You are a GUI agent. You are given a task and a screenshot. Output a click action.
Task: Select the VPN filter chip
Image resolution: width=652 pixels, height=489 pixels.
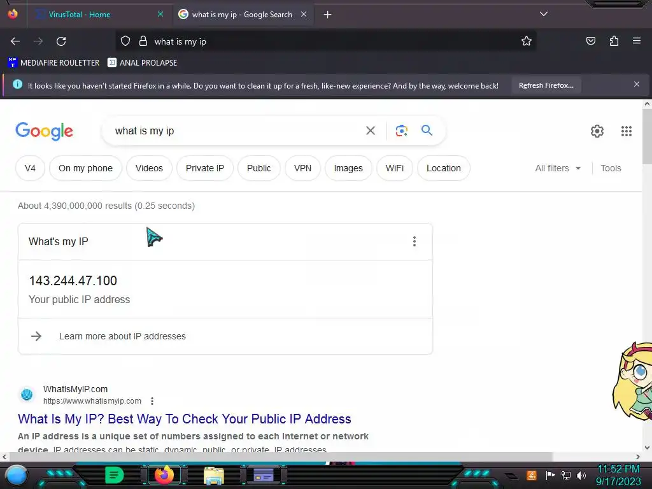point(302,168)
